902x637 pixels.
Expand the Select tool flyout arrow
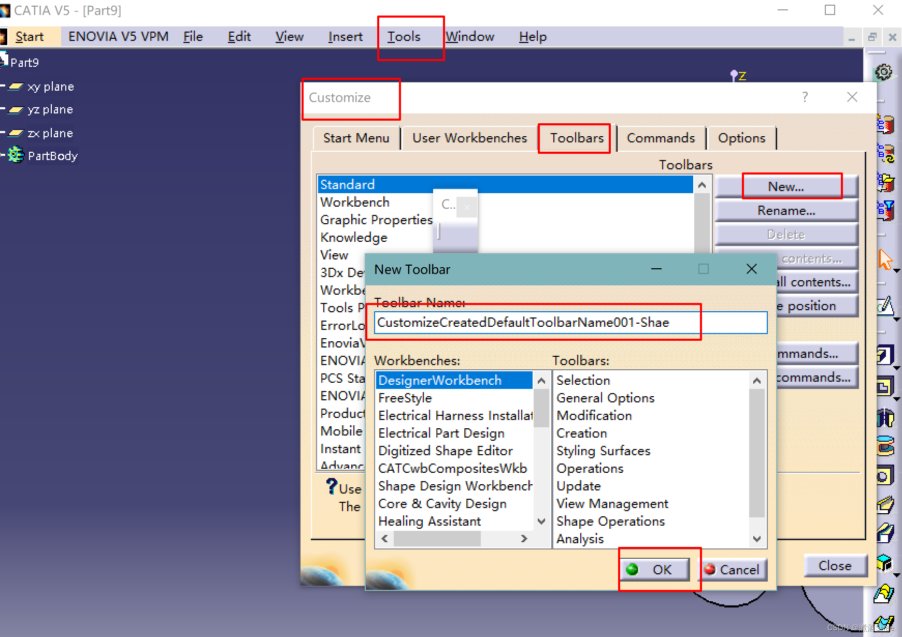click(897, 271)
